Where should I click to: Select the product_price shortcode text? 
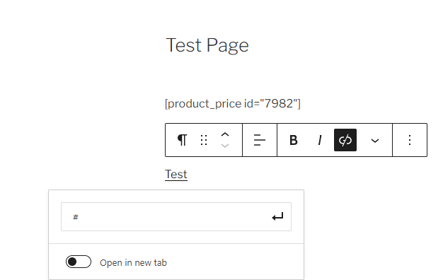[233, 104]
